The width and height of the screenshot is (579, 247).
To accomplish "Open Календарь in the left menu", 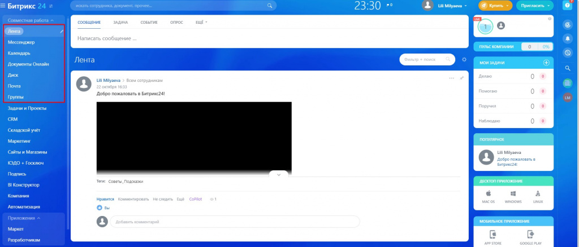I will (x=19, y=53).
